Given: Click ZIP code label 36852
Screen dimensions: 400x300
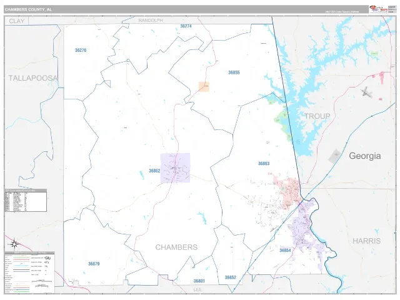Looking at the screenshot, I should 231,277.
